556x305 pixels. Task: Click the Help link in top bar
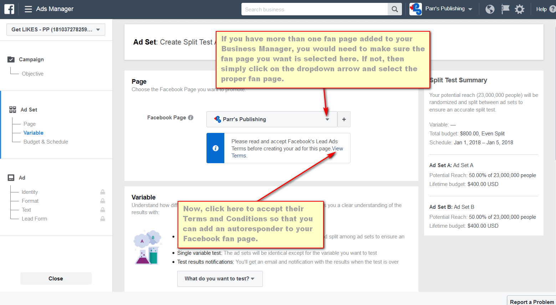point(541,9)
